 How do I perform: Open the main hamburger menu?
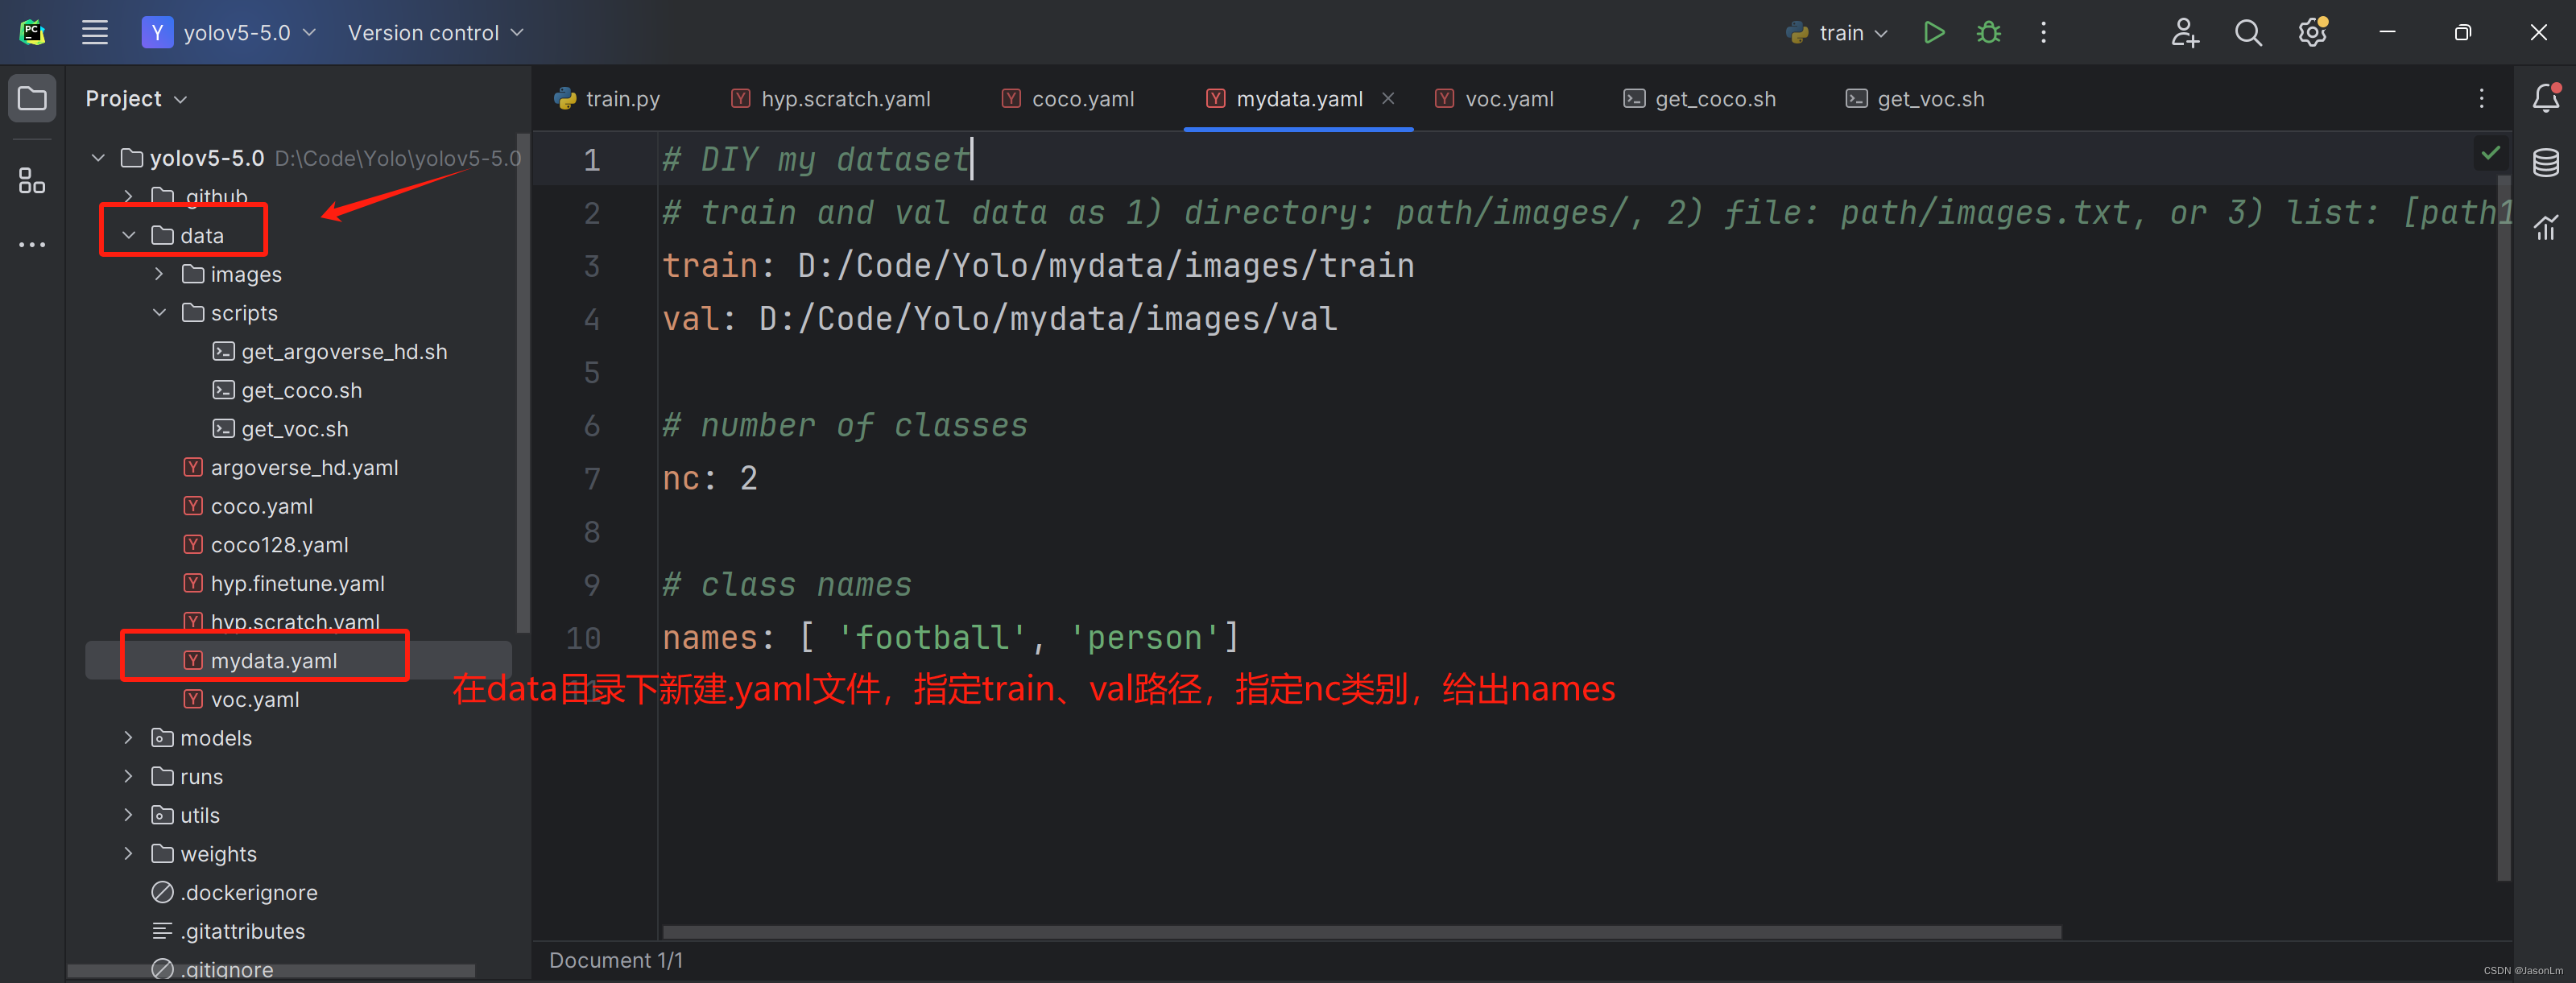click(95, 32)
